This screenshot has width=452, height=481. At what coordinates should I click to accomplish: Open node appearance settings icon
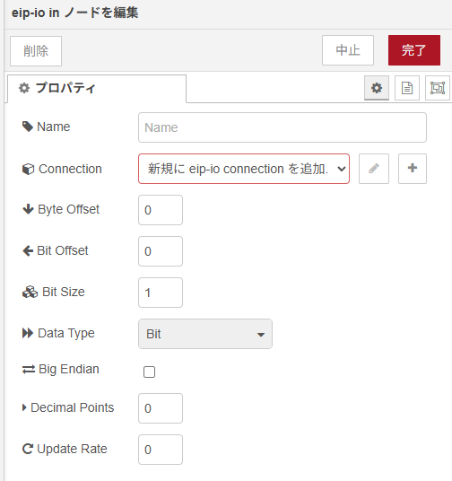click(x=438, y=88)
